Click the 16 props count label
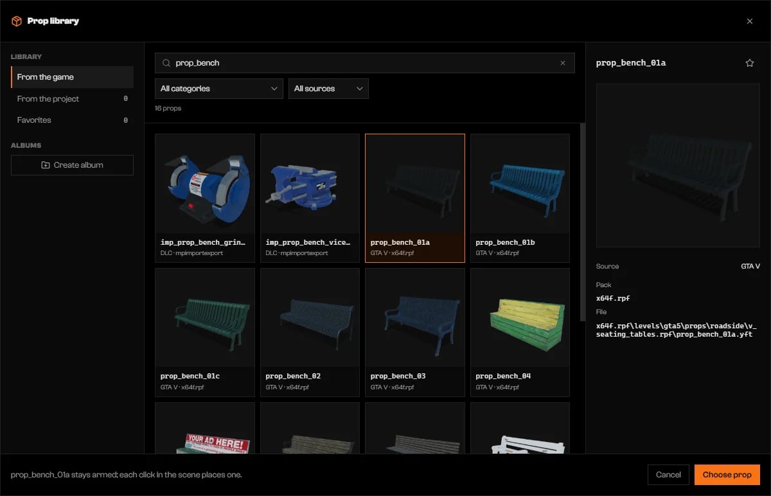 (x=168, y=109)
